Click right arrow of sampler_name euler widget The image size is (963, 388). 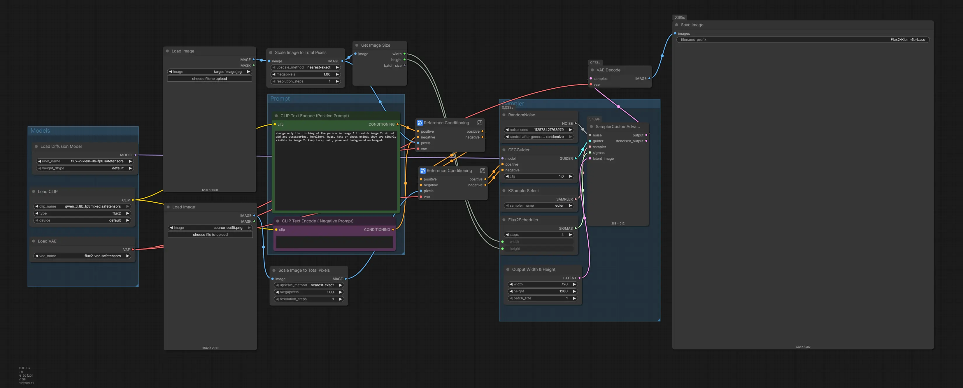point(571,206)
